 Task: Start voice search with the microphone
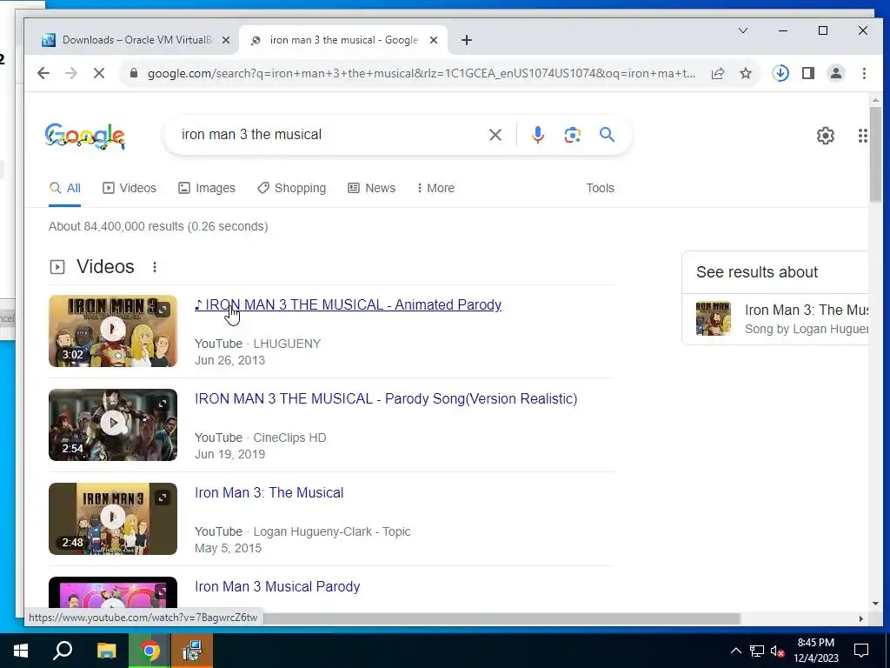(538, 135)
